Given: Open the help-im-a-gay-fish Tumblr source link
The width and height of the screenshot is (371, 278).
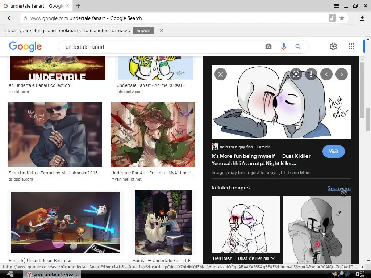Looking at the screenshot, I should [x=241, y=147].
